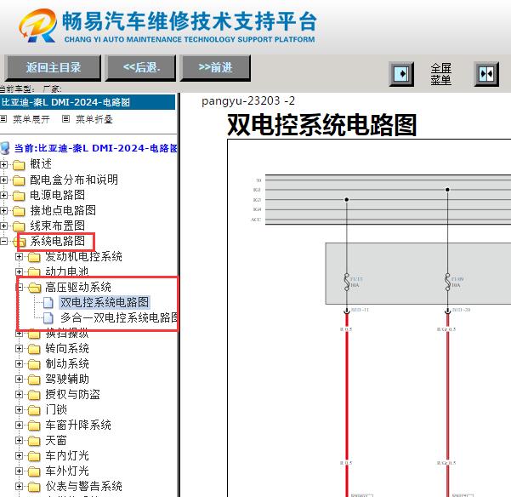The width and height of the screenshot is (511, 497).
Task: Click the 菜单折叠 list icon
Action: coord(65,118)
